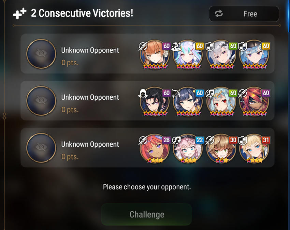Click the red level 30 badge
Viewport: 290px width, 230px height.
[x=233, y=140]
